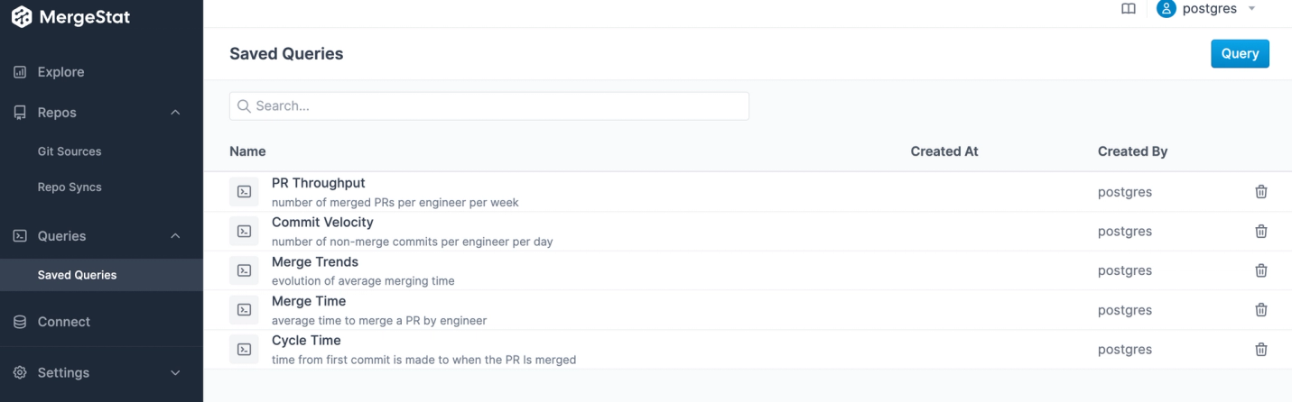Image resolution: width=1292 pixels, height=402 pixels.
Task: Delete the PR Throughput saved query
Action: (x=1261, y=192)
